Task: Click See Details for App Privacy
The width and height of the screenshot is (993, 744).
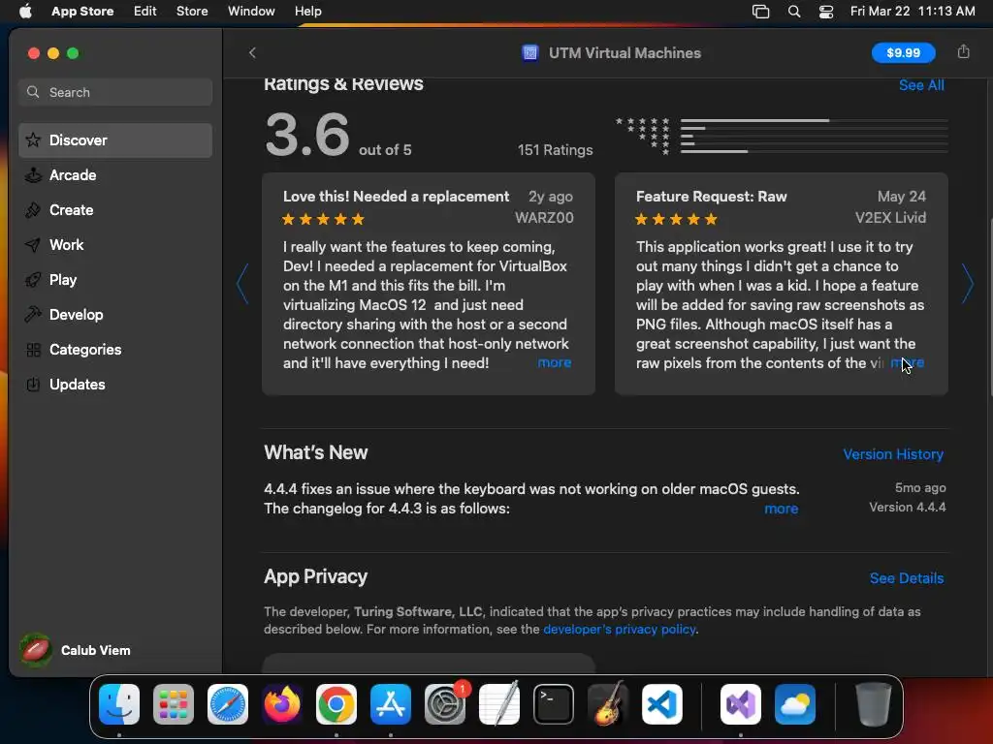Action: [x=907, y=578]
